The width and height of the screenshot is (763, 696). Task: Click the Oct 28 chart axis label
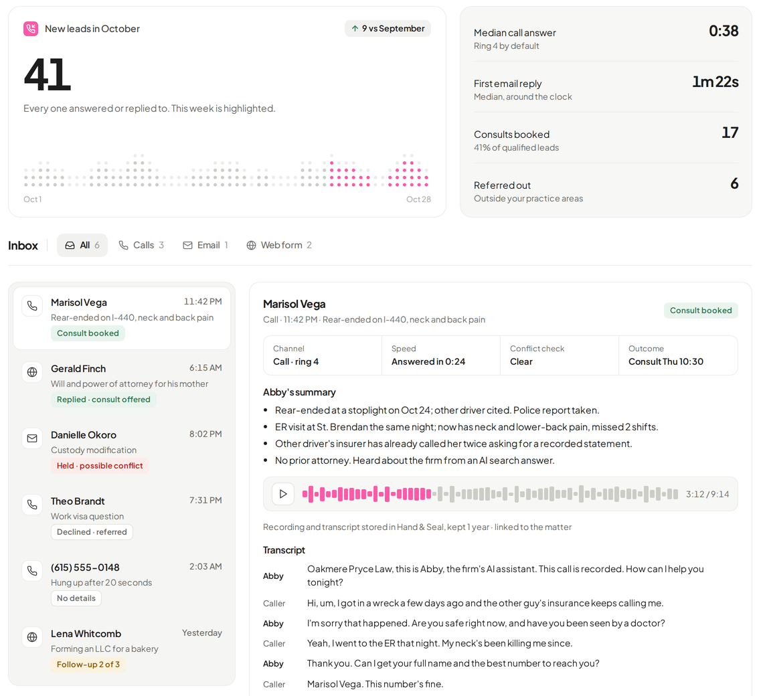(418, 199)
